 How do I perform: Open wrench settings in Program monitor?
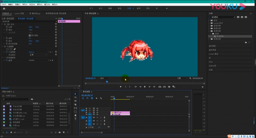click(190, 78)
